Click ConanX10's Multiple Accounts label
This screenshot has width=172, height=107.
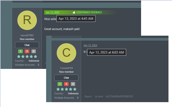[64, 98]
